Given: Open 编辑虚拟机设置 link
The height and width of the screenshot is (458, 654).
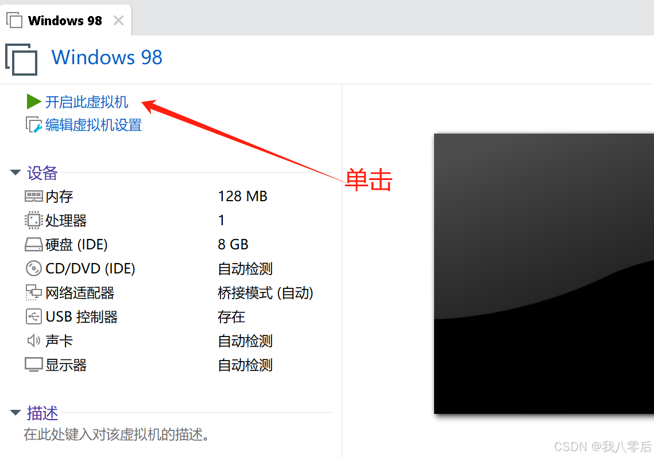Looking at the screenshot, I should coord(94,125).
